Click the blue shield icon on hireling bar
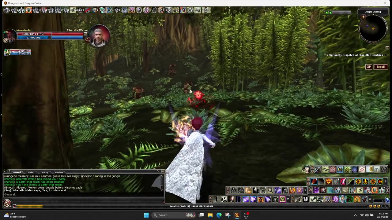The width and height of the screenshot is (392, 220). pyautogui.click(x=354, y=169)
